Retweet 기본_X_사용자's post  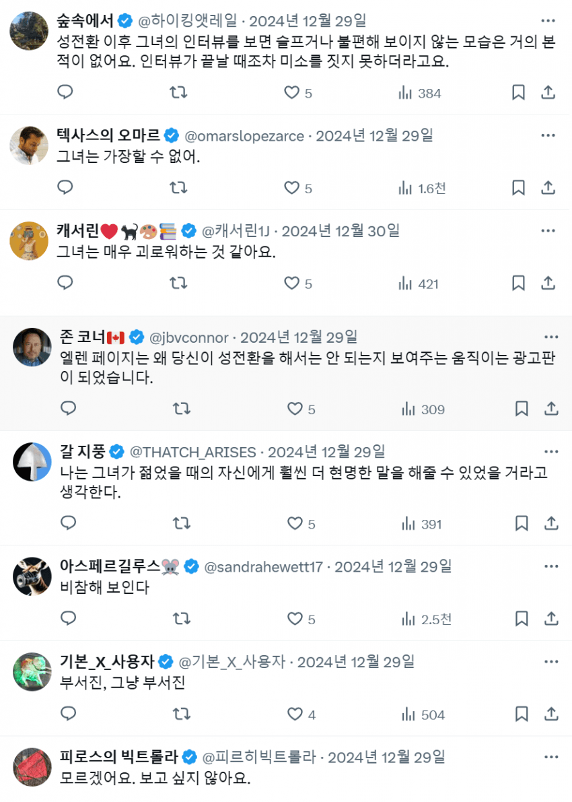[x=182, y=714]
